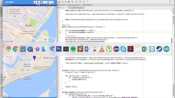Viewport: 175px width, 98px height.
Task: Raise device volume in Vysor toolbar
Action: coord(46,2)
